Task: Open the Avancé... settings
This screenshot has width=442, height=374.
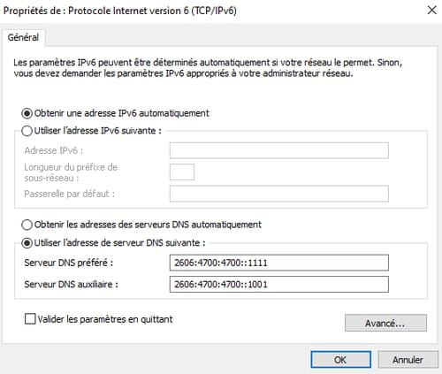Action: click(385, 323)
